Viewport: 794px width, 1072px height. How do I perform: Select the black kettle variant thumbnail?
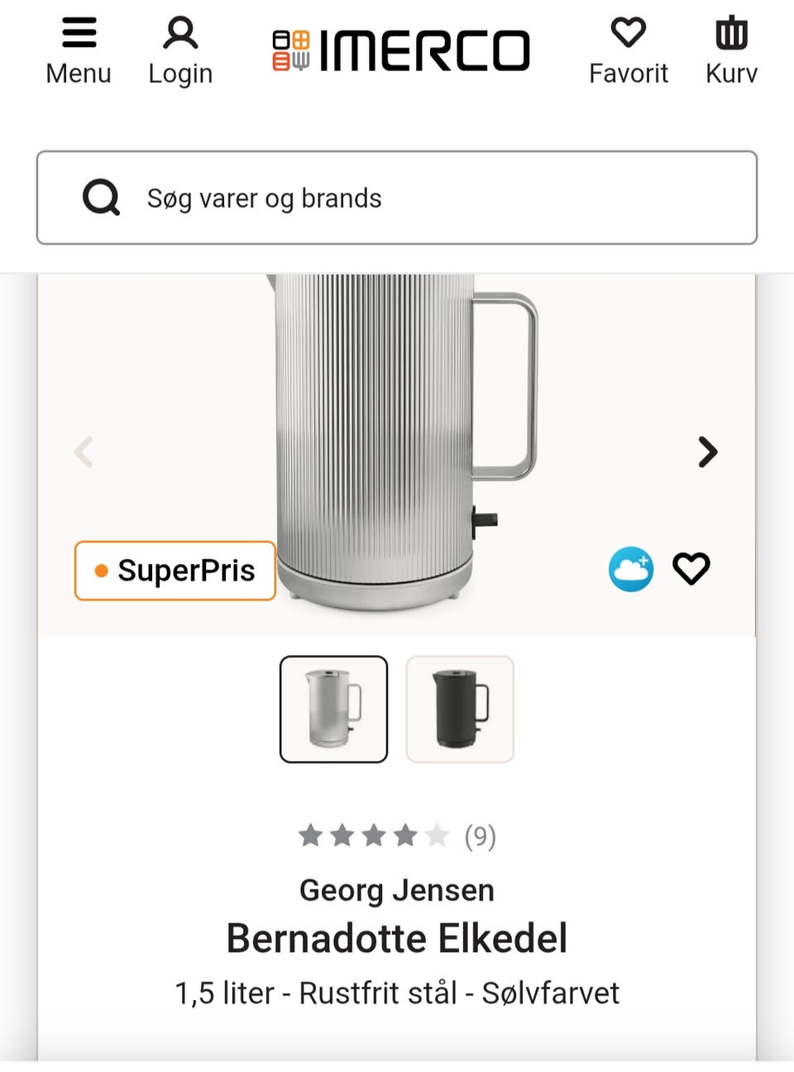click(460, 709)
